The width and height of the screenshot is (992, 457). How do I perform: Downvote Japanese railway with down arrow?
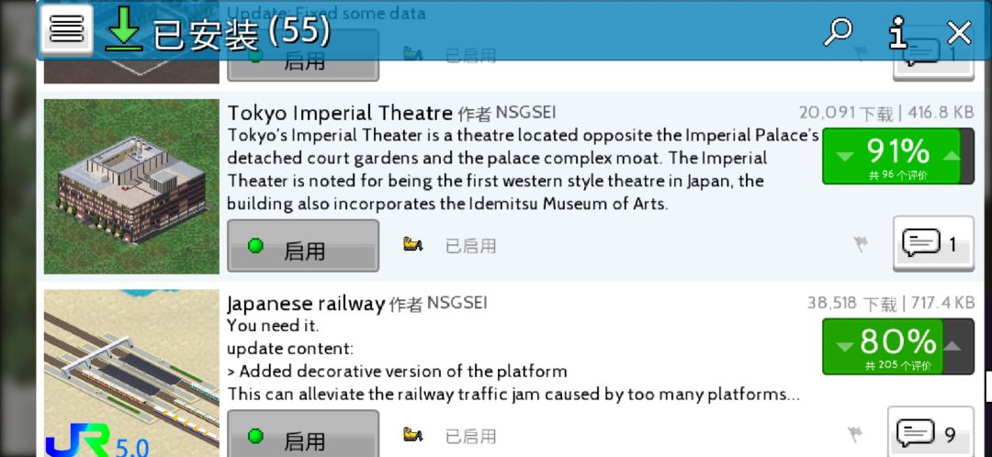coord(844,346)
